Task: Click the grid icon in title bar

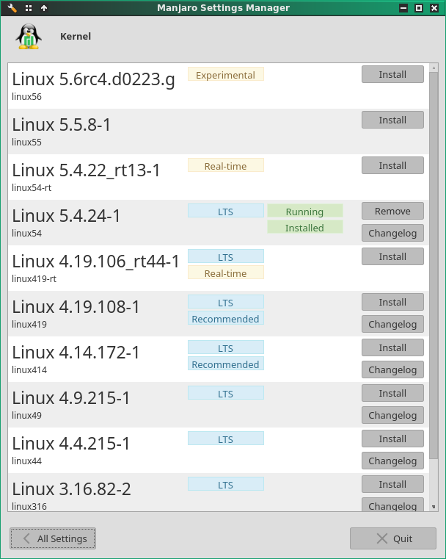Action: pyautogui.click(x=29, y=8)
